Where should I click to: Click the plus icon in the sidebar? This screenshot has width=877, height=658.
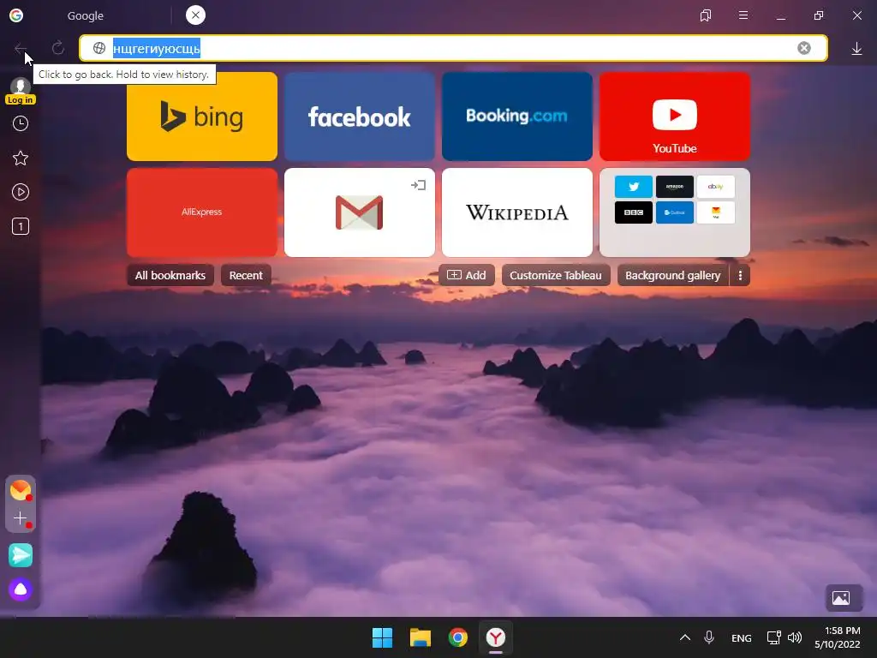[21, 518]
